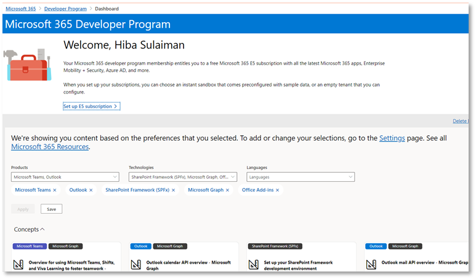
Task: Open the Technologies dropdown
Action: tap(182, 177)
